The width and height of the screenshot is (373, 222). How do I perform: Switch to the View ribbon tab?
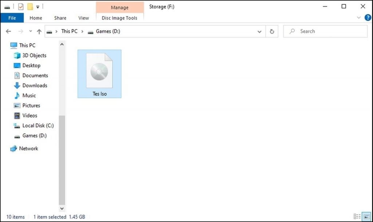click(83, 18)
